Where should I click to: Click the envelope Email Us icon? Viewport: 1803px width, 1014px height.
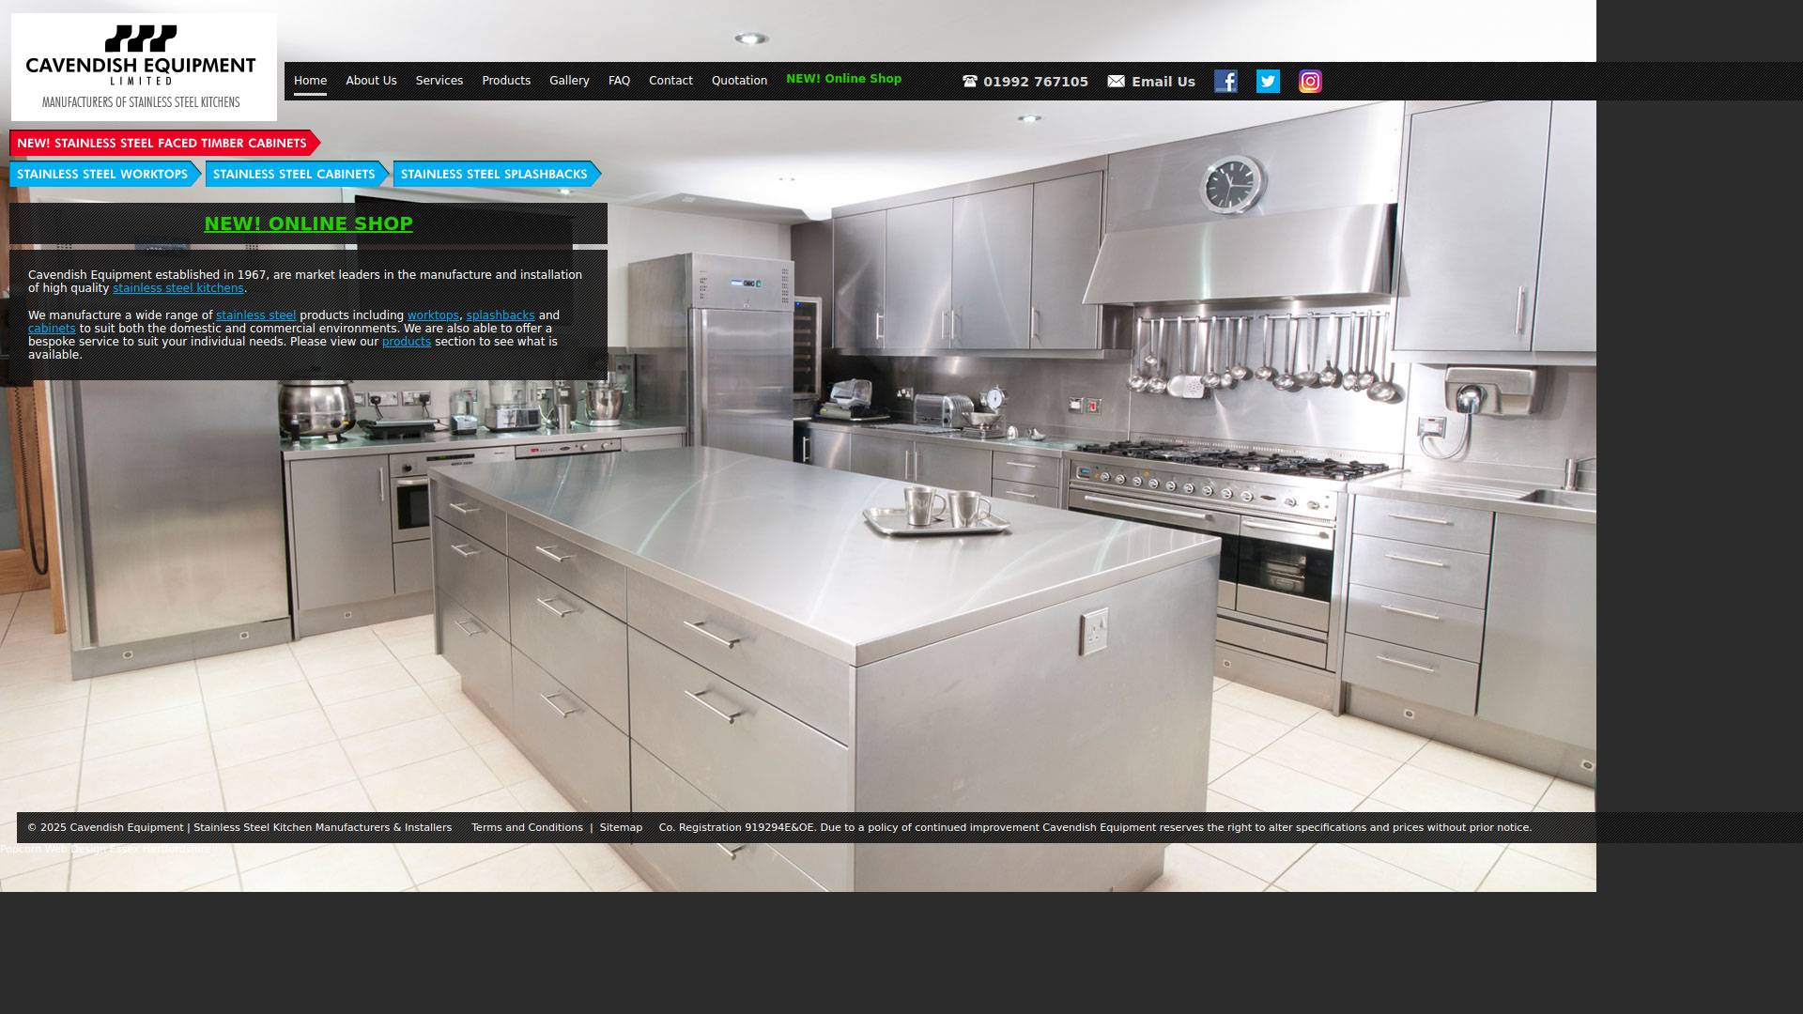pyautogui.click(x=1116, y=82)
